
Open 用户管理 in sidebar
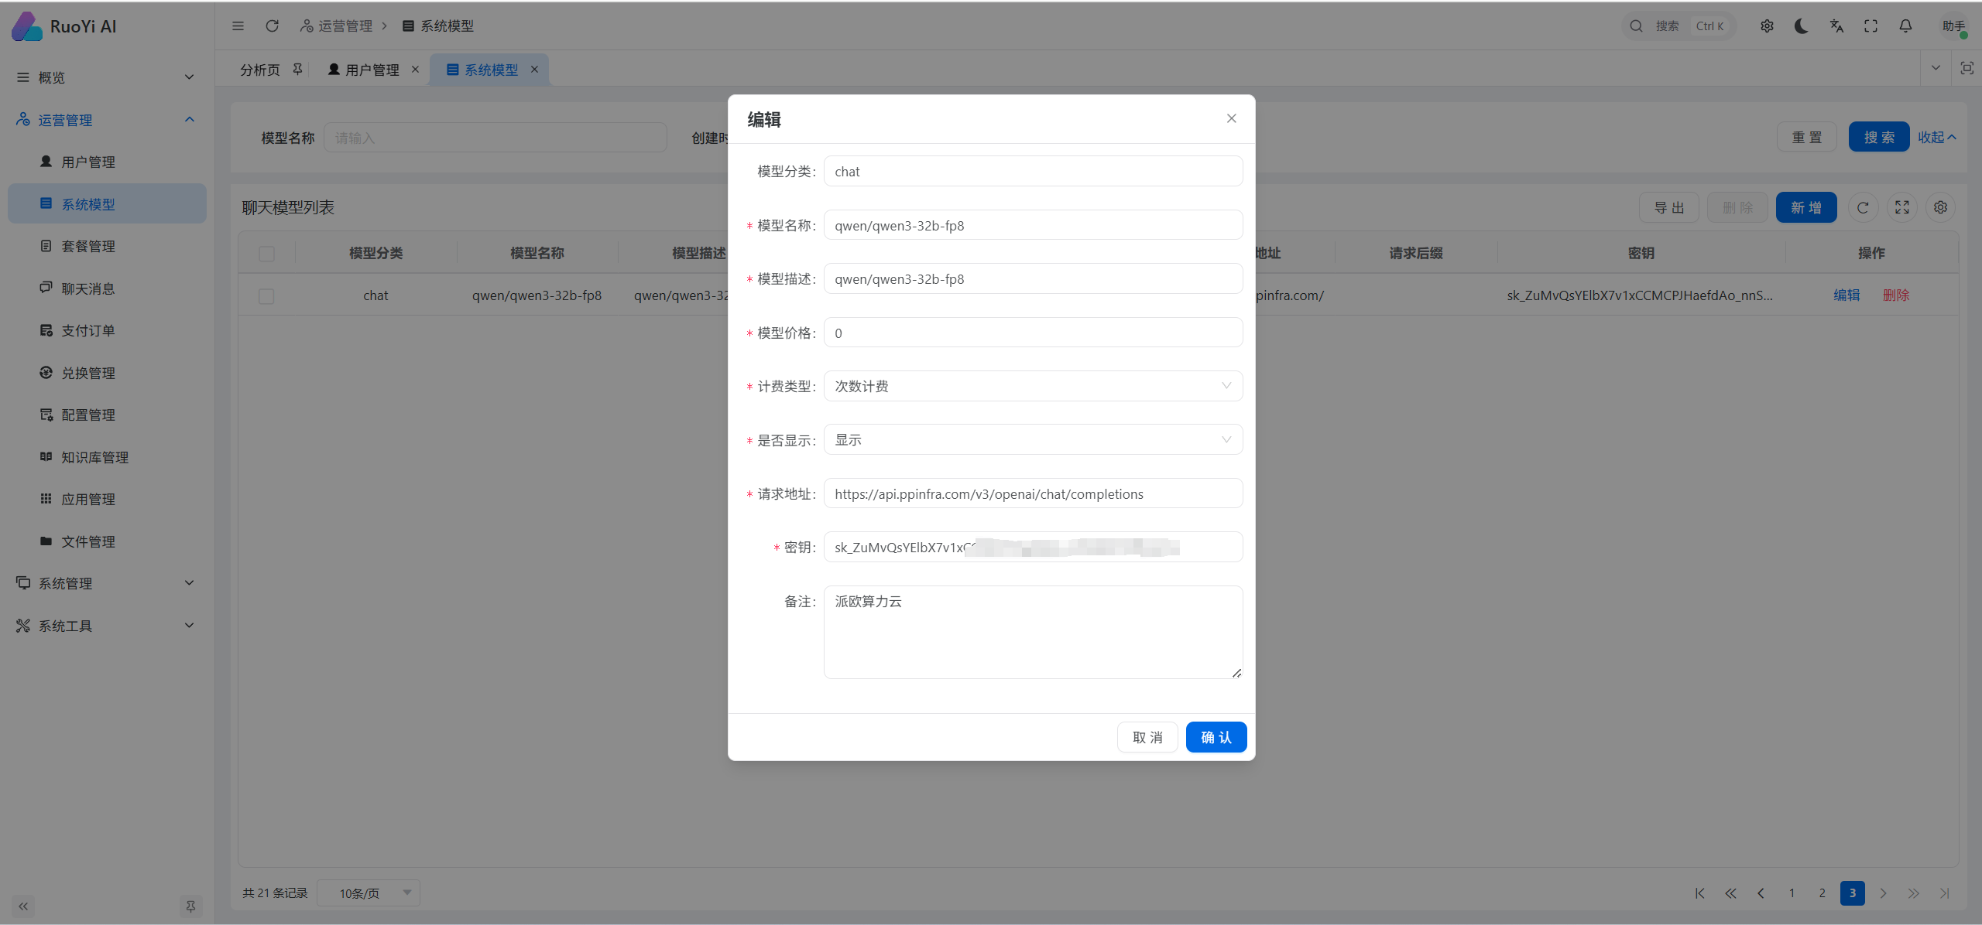tap(107, 162)
